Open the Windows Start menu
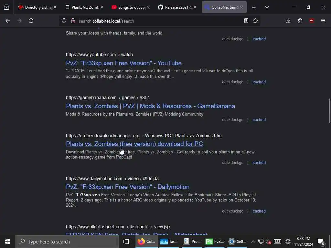This screenshot has width=331, height=248. coord(8,242)
